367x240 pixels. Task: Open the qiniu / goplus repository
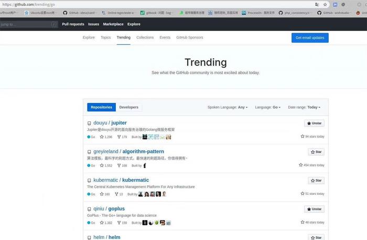pos(109,208)
